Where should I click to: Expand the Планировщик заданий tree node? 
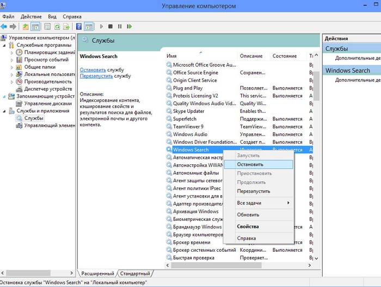coord(12,53)
